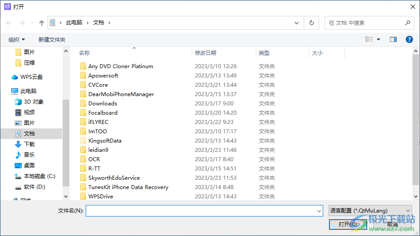Image resolution: width=420 pixels, height=236 pixels.
Task: Click the 2023/3/23 11:53 date cell
Action: [x=216, y=178]
